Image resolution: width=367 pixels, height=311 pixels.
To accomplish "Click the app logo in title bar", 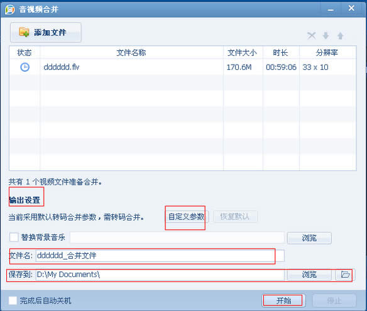I will pyautogui.click(x=10, y=9).
